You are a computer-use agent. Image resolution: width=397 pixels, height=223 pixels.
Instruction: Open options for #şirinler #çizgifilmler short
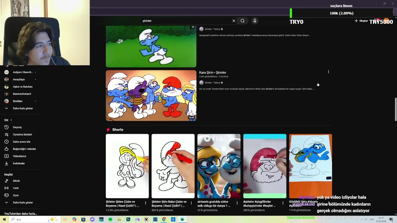coord(283,203)
